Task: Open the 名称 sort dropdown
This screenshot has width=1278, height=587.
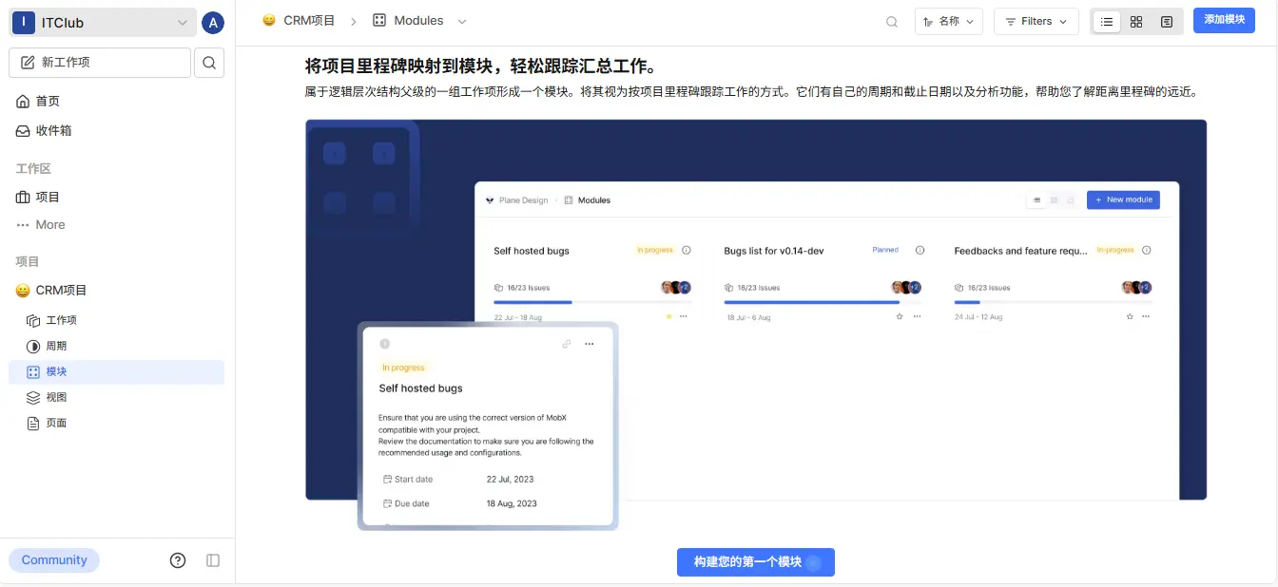Action: 948,22
